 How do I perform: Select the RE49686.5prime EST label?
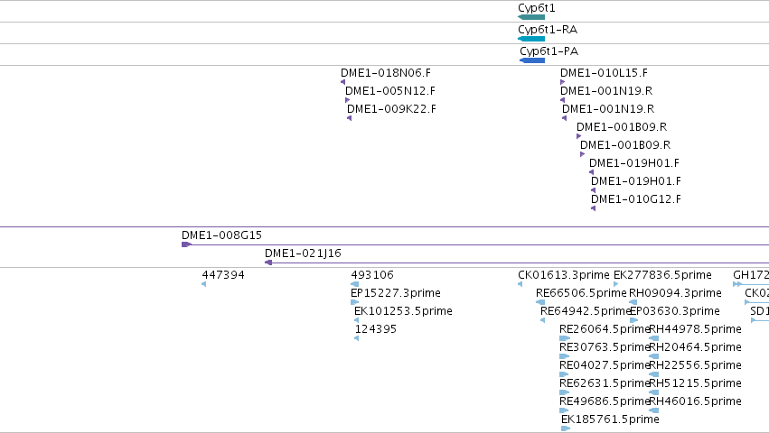point(605,401)
